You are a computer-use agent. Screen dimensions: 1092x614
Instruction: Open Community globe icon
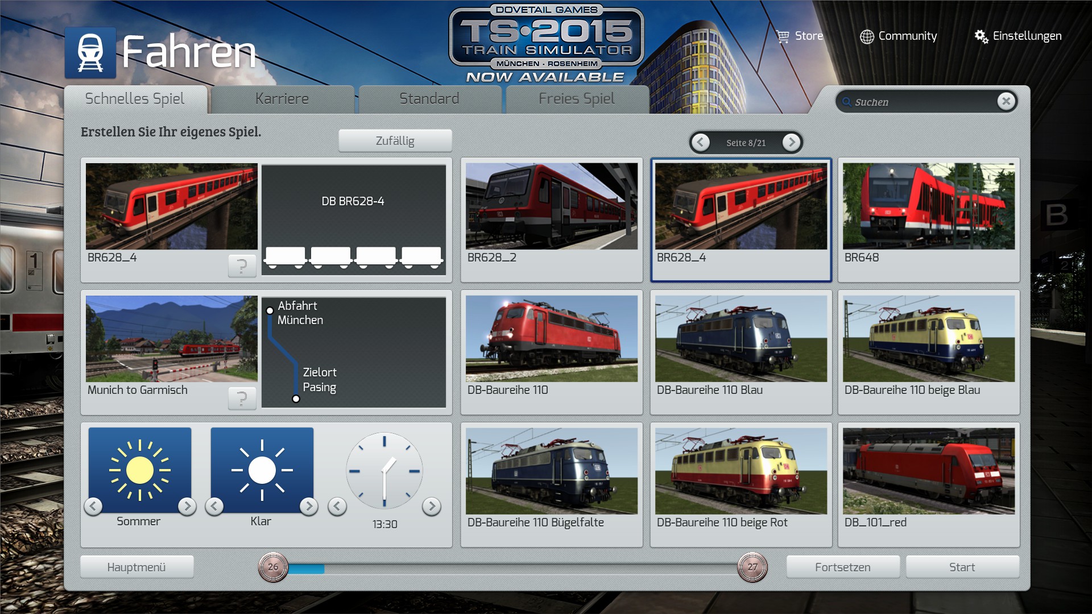coord(866,36)
